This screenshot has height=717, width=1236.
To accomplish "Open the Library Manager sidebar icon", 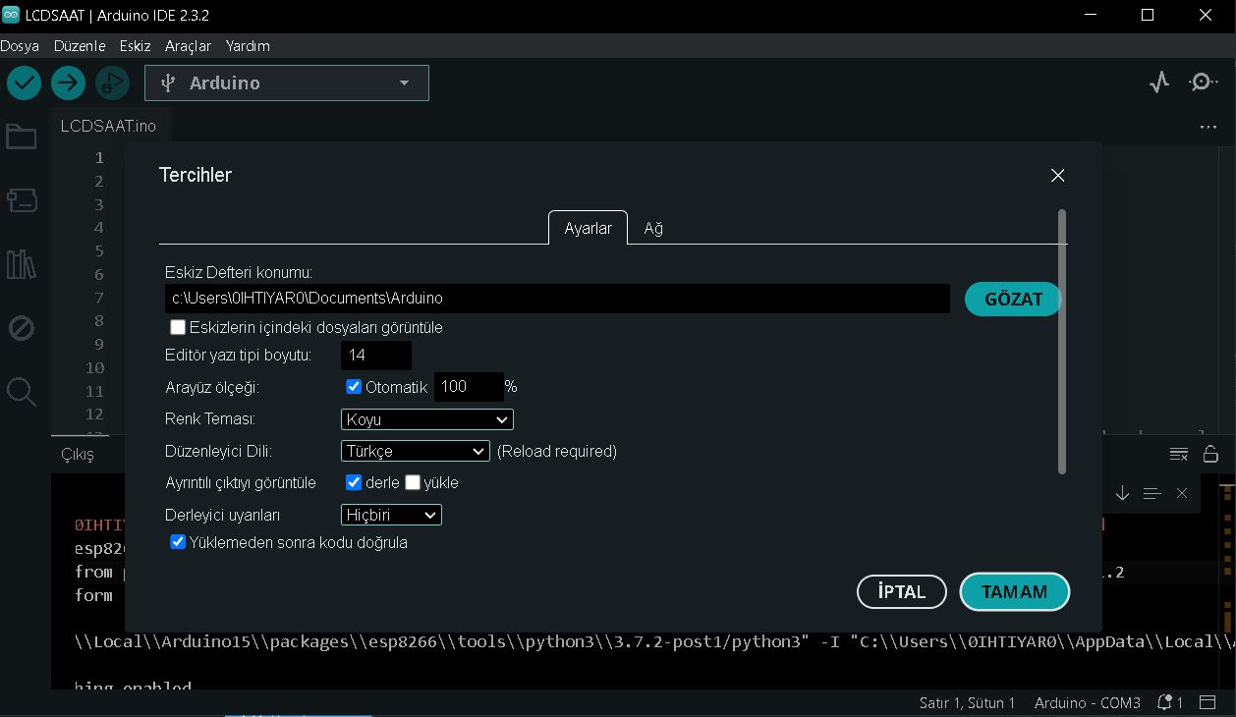I will click(22, 264).
